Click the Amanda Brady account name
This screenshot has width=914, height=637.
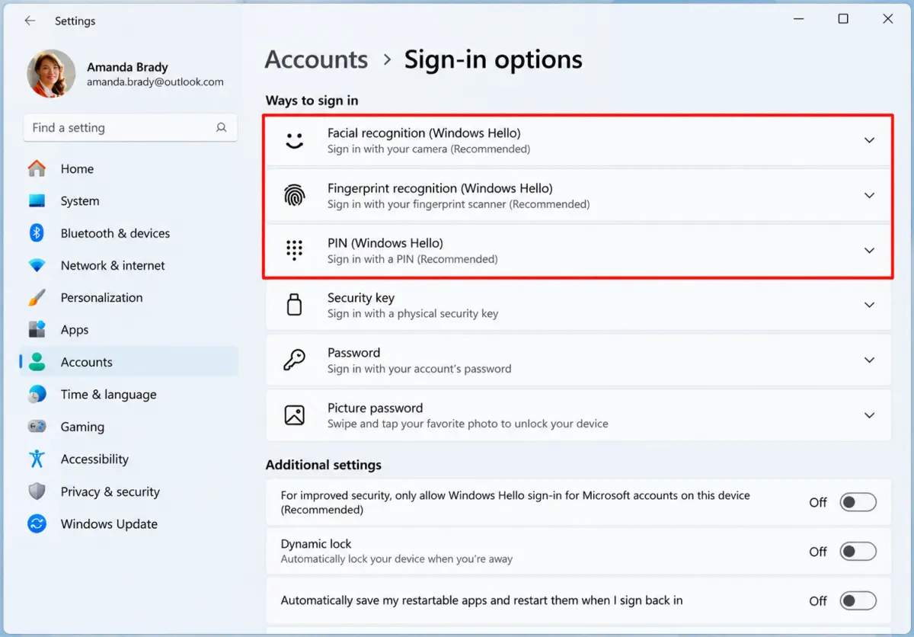(127, 67)
